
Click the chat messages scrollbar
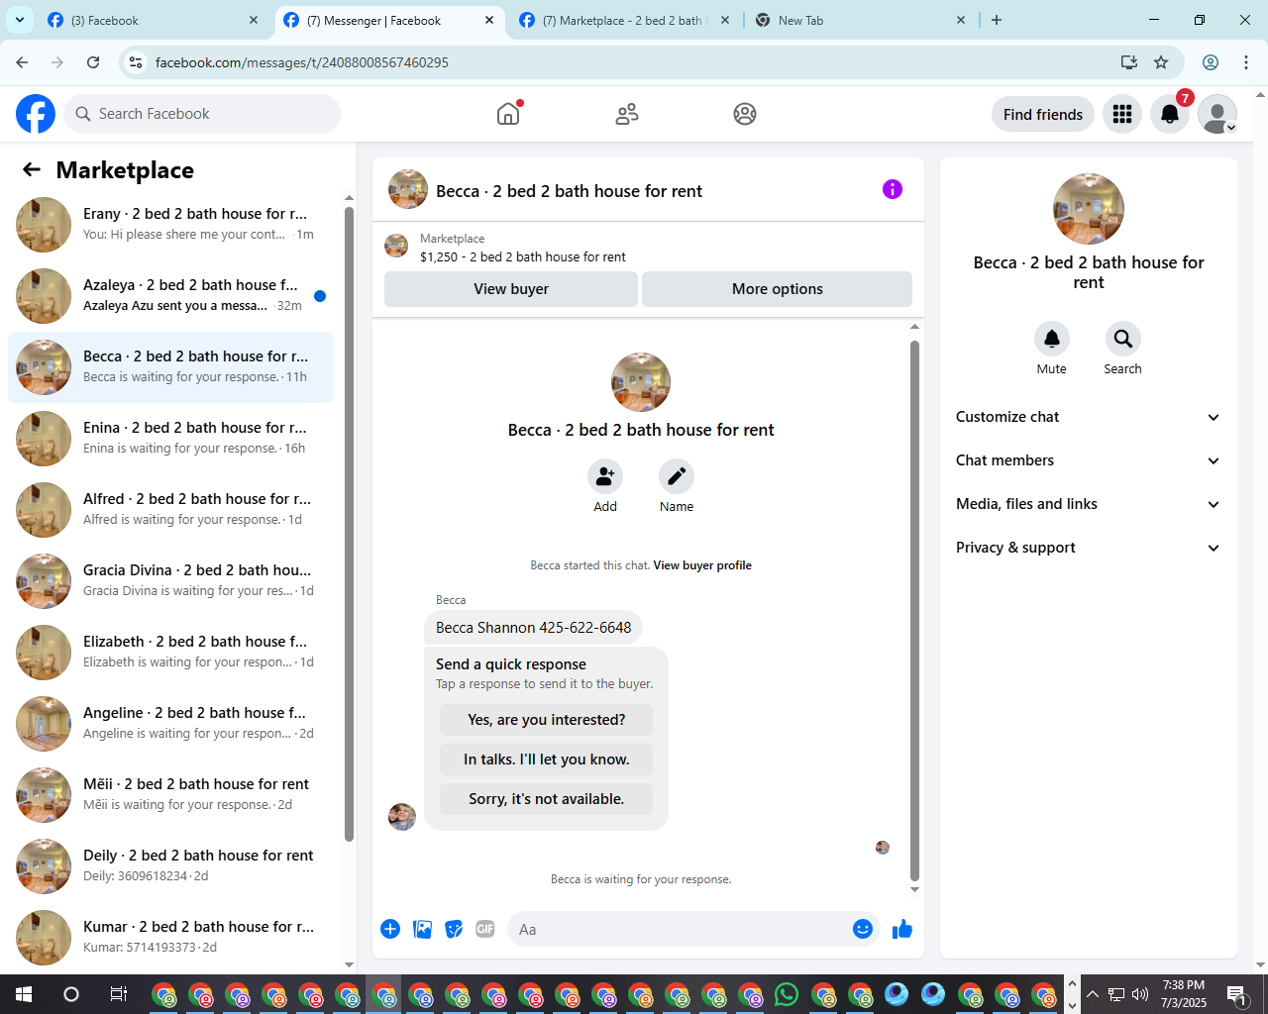click(914, 611)
